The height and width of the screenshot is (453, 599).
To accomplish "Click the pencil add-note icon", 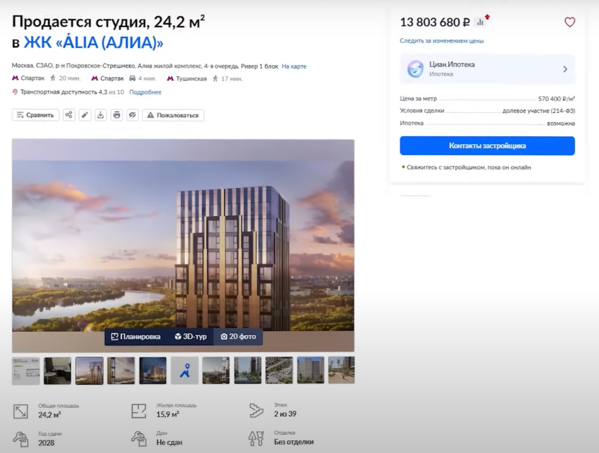I will (x=84, y=115).
